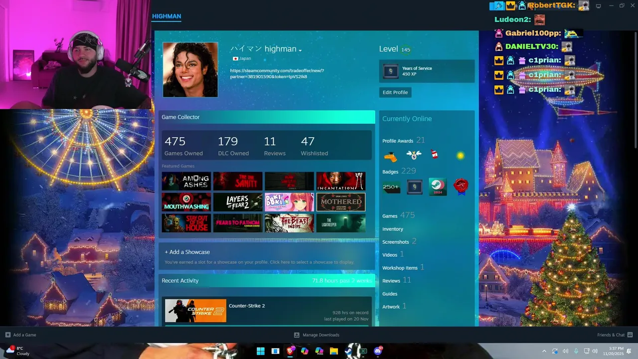The width and height of the screenshot is (638, 359).
Task: Click the Game Collector showcase header
Action: pyautogui.click(x=267, y=117)
